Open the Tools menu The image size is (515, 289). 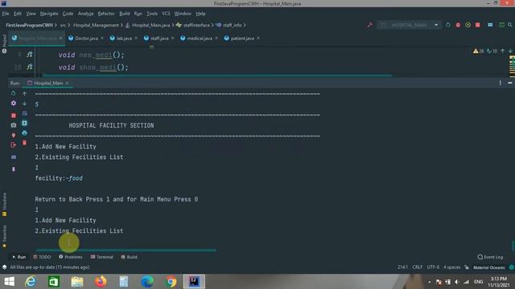click(x=152, y=14)
